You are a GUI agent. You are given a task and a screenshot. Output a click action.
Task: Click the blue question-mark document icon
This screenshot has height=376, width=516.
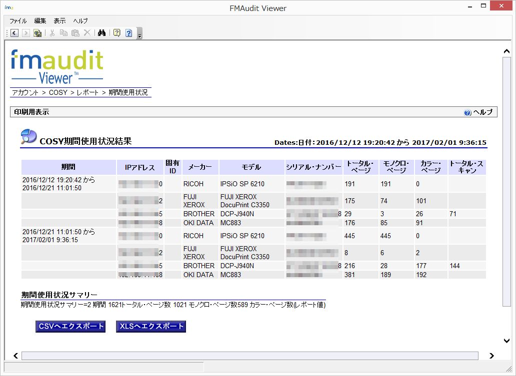click(x=128, y=33)
